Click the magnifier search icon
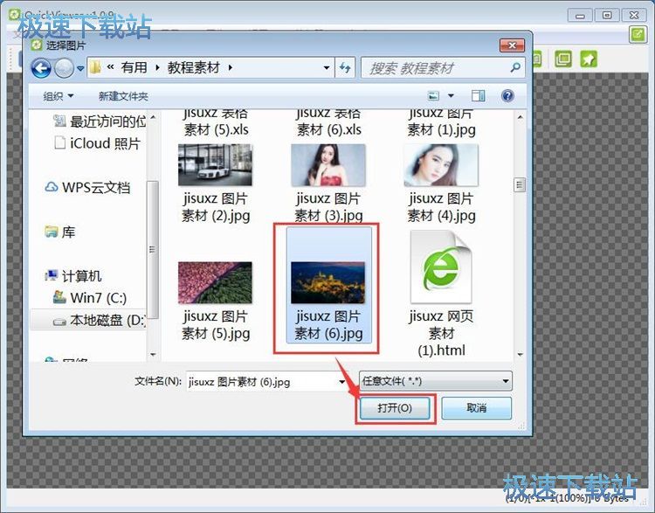 pyautogui.click(x=515, y=67)
